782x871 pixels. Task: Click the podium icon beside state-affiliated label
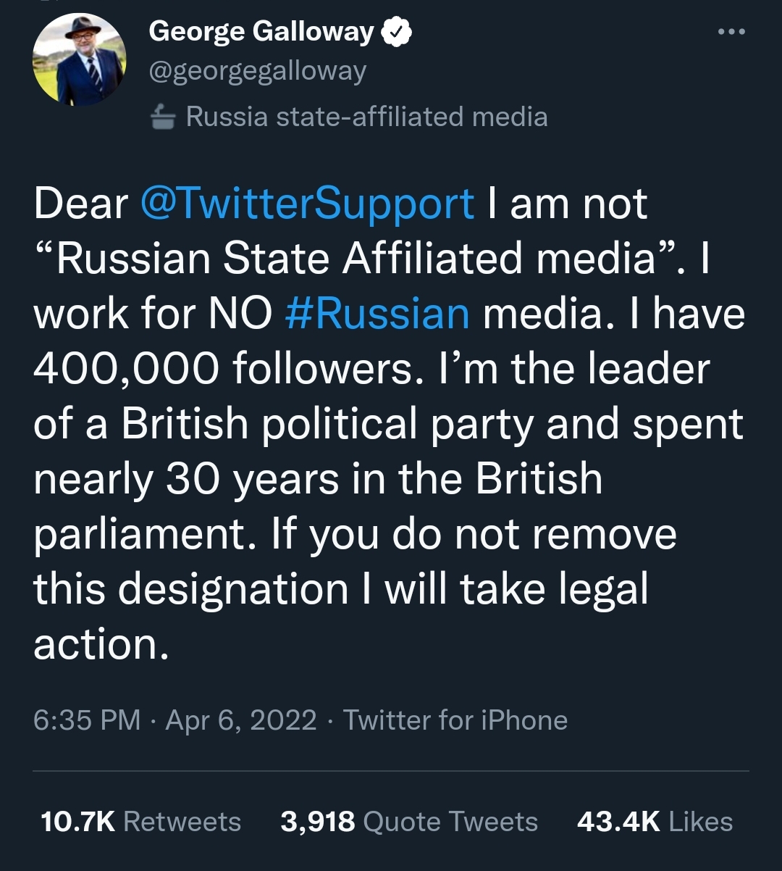pos(163,117)
